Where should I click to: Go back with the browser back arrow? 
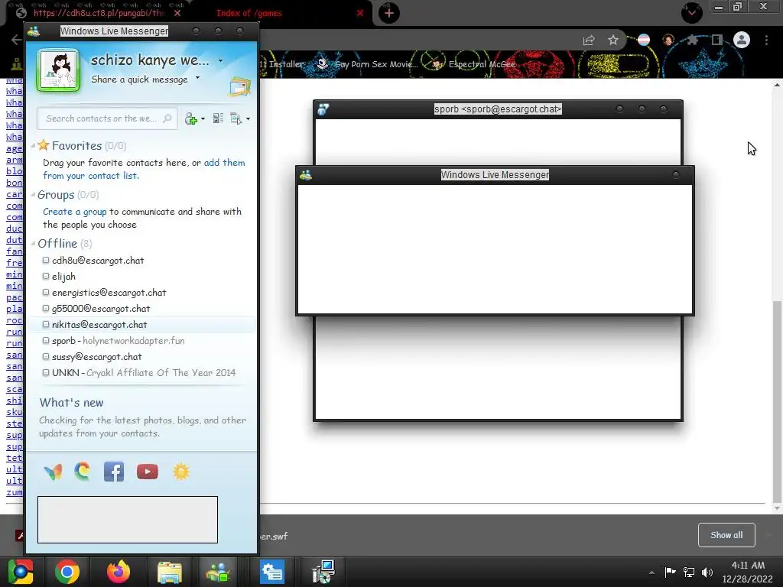(17, 40)
